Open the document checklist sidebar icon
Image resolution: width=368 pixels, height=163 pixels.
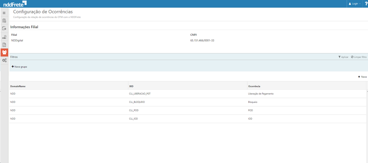point(4,21)
